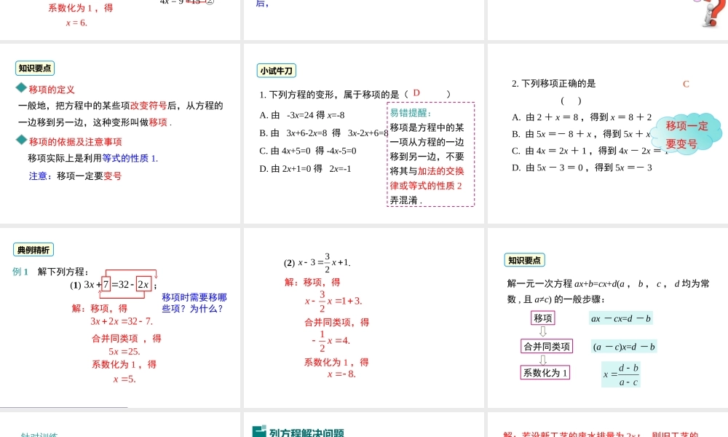Viewport: 728px width, 437px height.
Task: Click the blue text 等式的性质 1
Action: pyautogui.click(x=130, y=158)
